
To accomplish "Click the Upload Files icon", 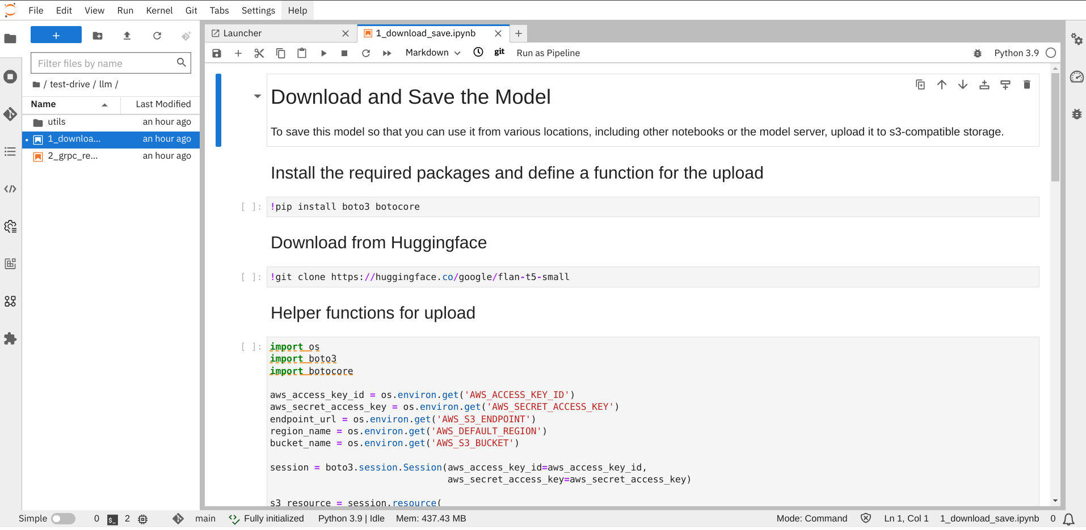I will (127, 36).
